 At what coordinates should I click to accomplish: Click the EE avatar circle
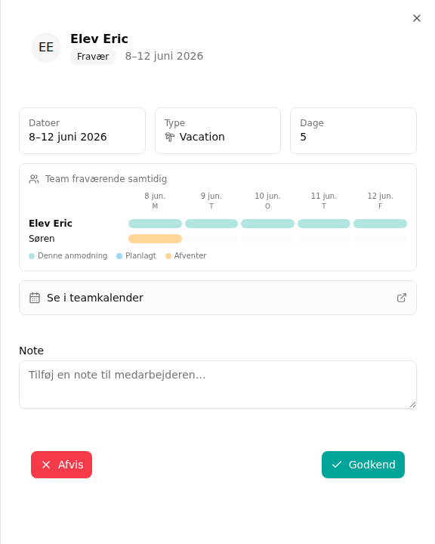[x=46, y=48]
